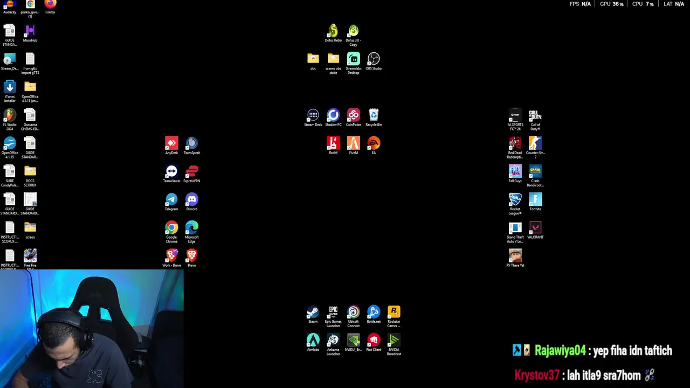Open Google Chrome shortcut
The image size is (690, 388).
[171, 232]
